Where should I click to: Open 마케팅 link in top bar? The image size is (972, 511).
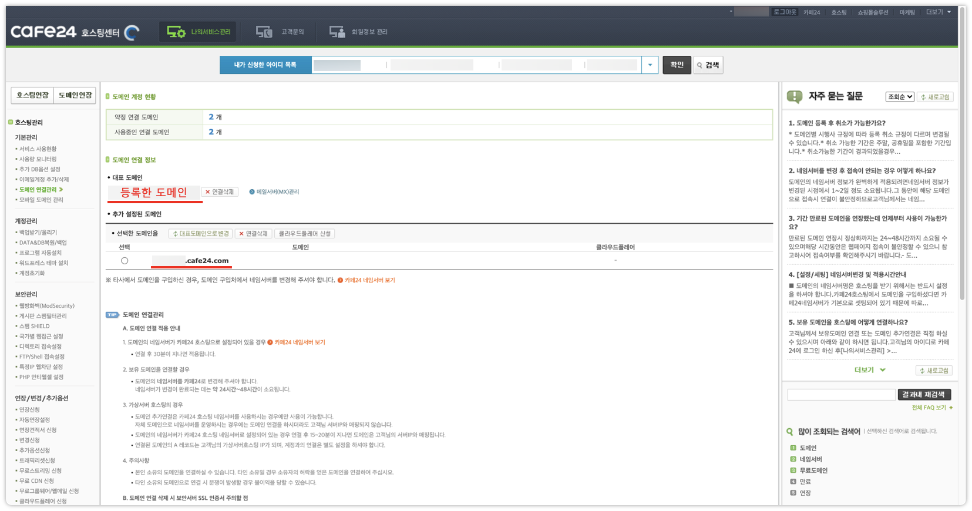(x=907, y=12)
